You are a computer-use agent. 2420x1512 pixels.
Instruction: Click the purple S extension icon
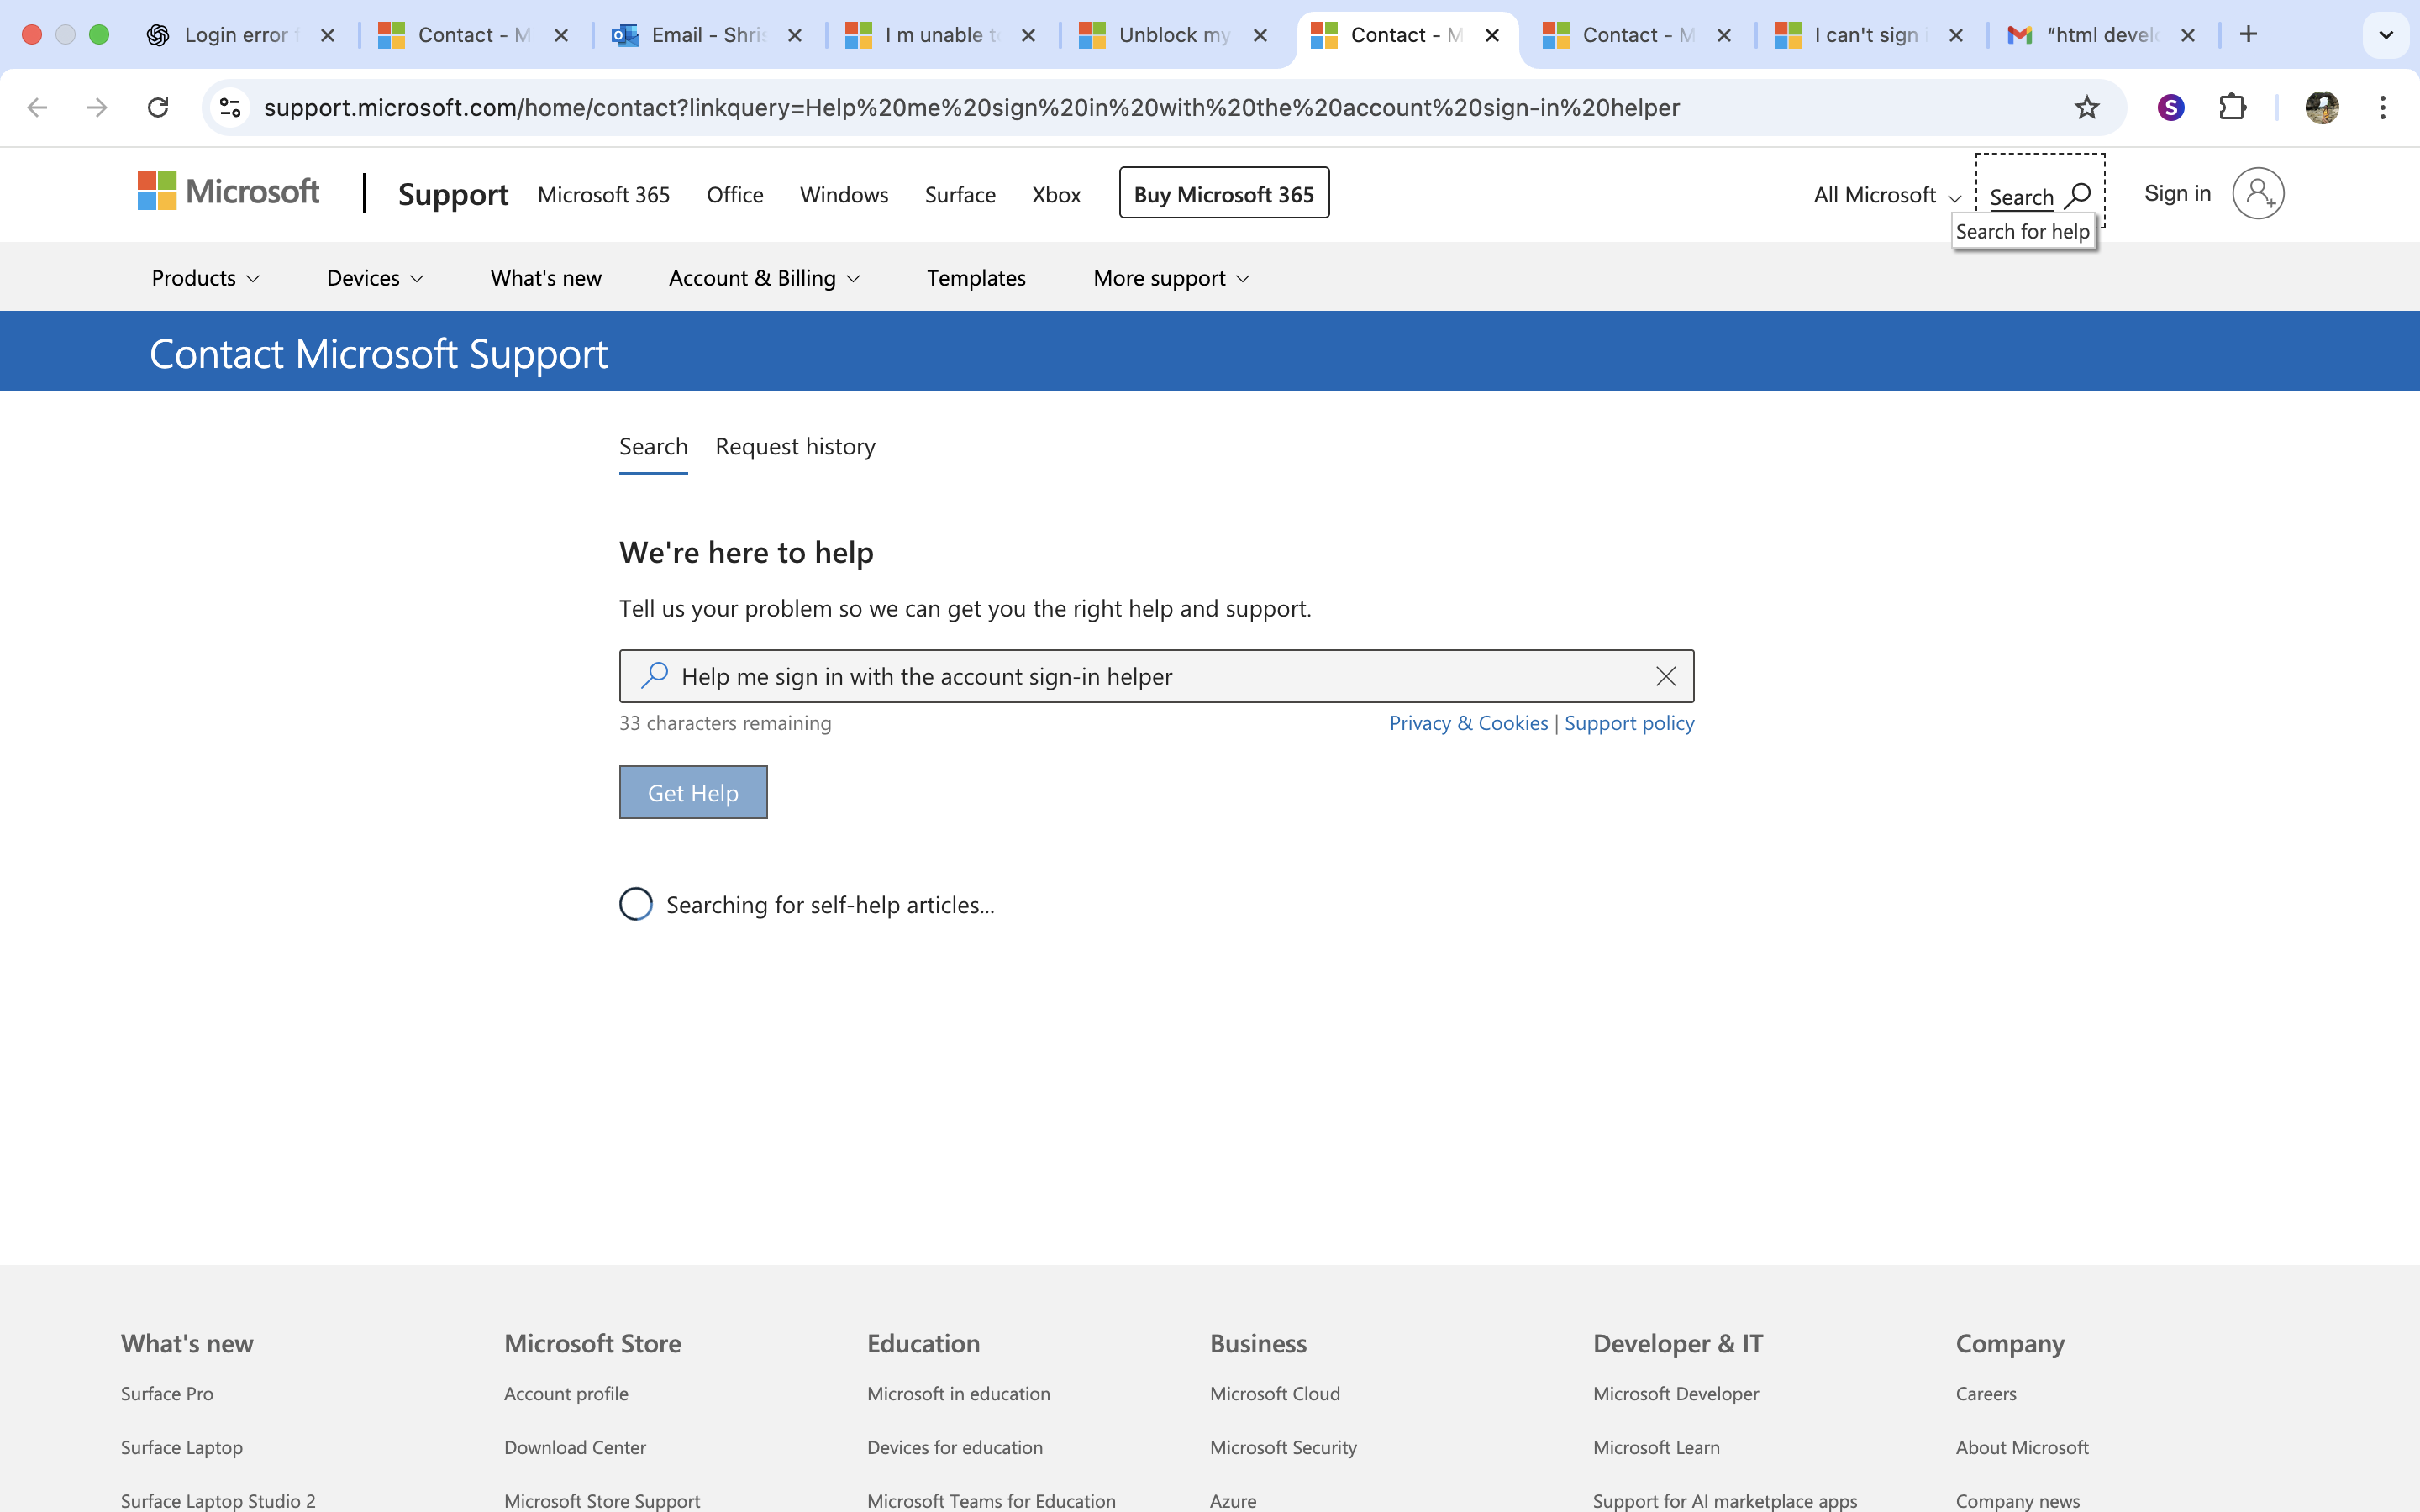point(2170,107)
